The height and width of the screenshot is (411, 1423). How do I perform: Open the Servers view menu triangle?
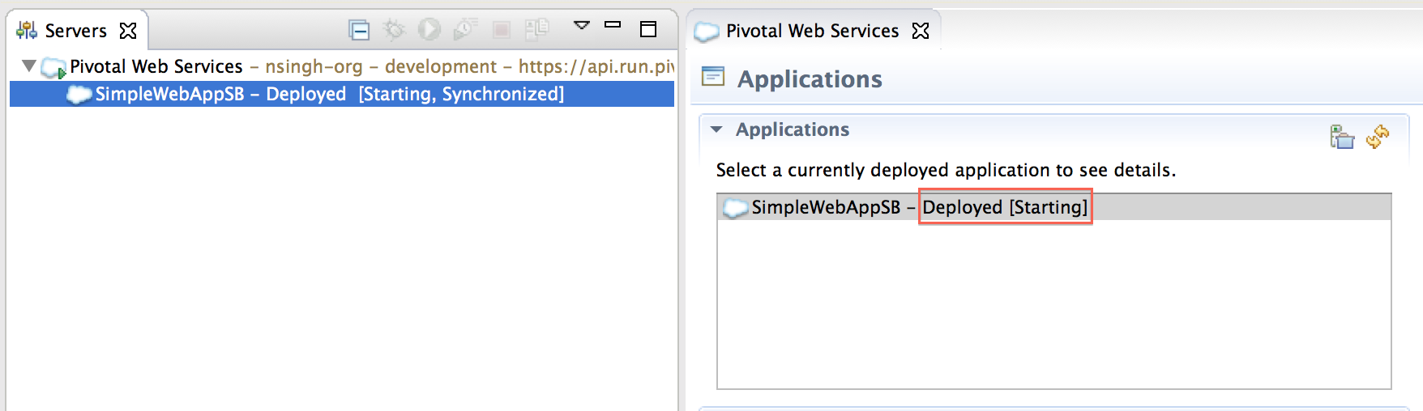[x=581, y=25]
